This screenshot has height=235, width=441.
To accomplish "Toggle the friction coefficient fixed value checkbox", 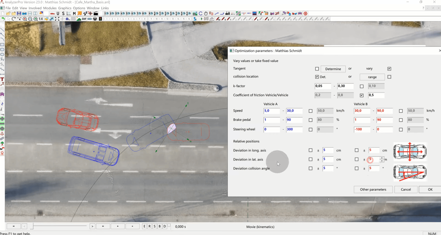I will point(362,95).
